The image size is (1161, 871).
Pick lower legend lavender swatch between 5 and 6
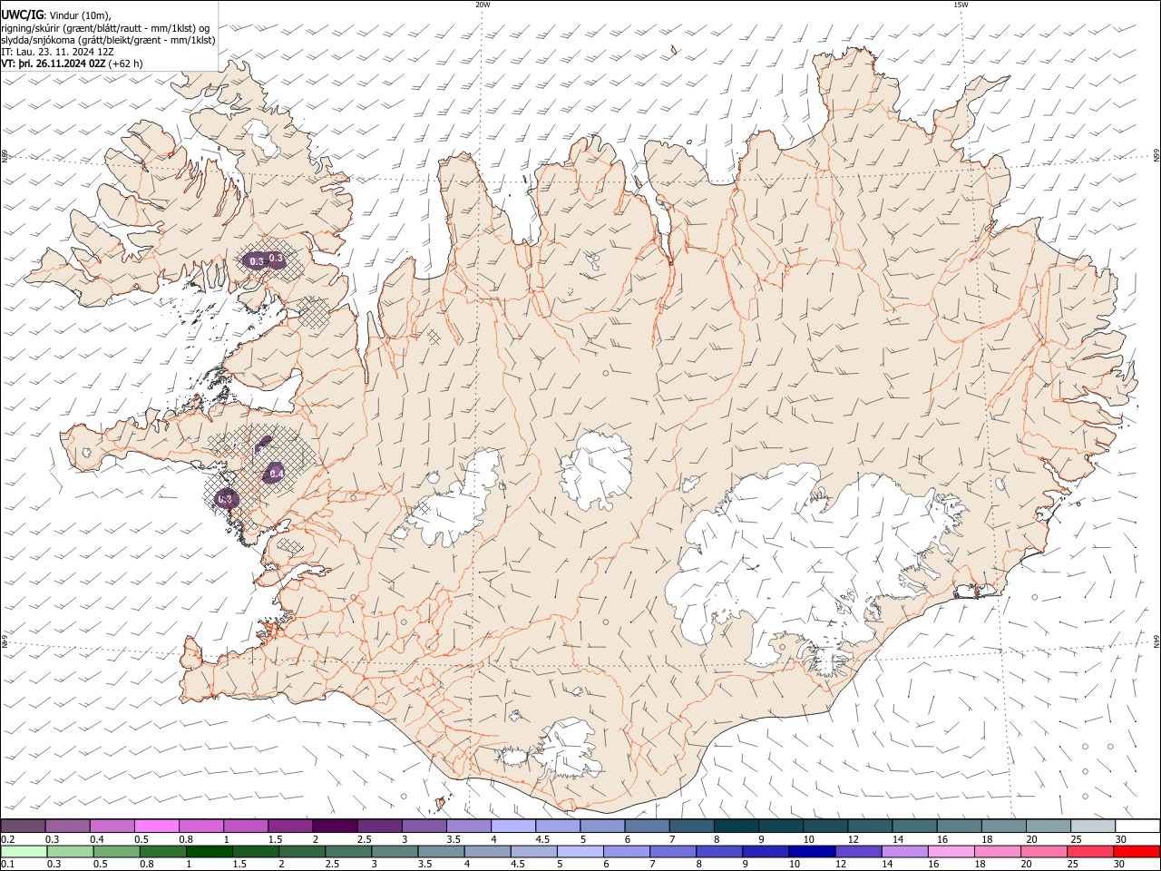579,852
